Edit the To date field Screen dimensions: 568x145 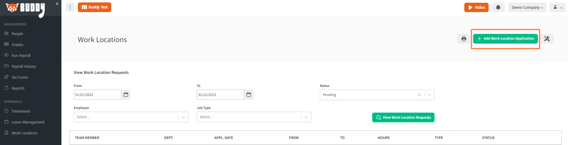pyautogui.click(x=220, y=95)
